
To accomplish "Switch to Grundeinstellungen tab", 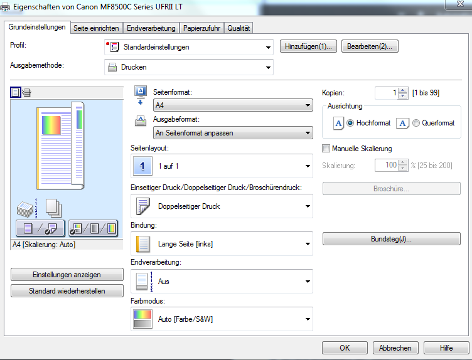I will 37,27.
